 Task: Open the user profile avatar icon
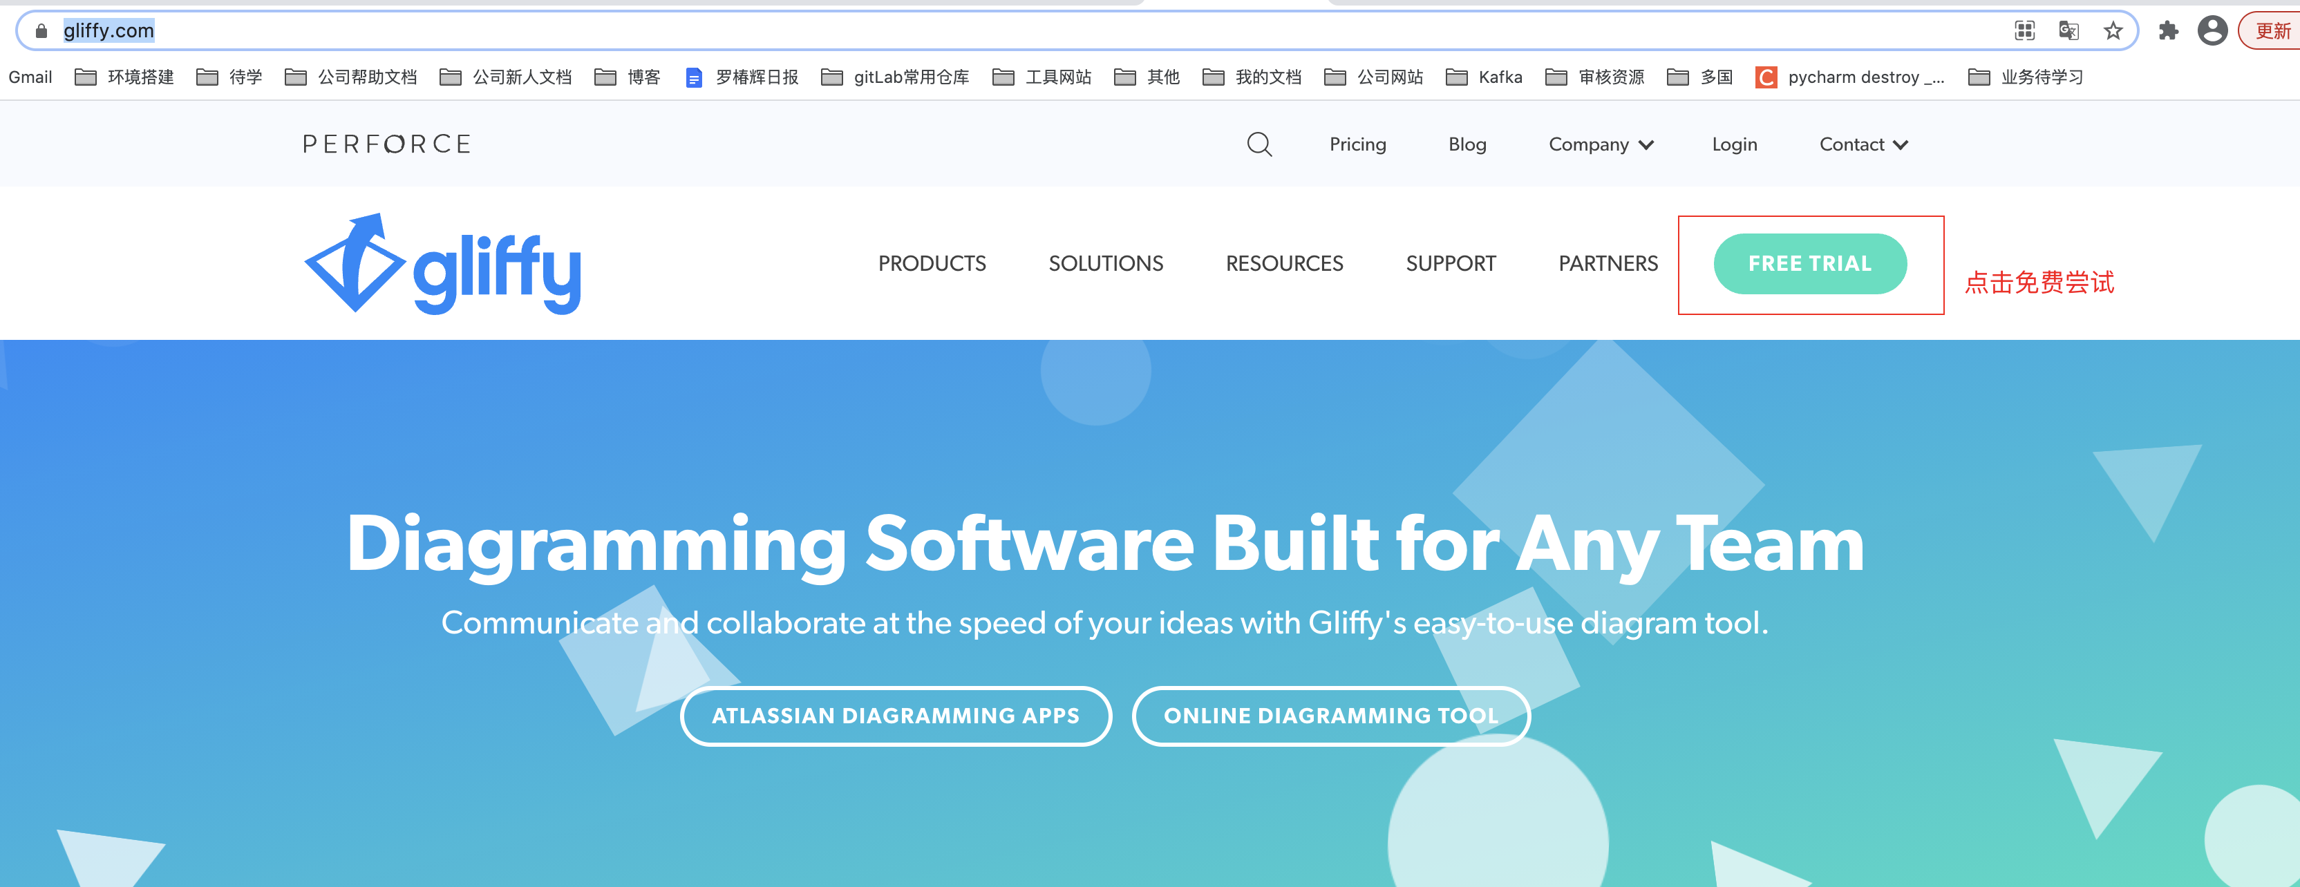(x=2212, y=31)
